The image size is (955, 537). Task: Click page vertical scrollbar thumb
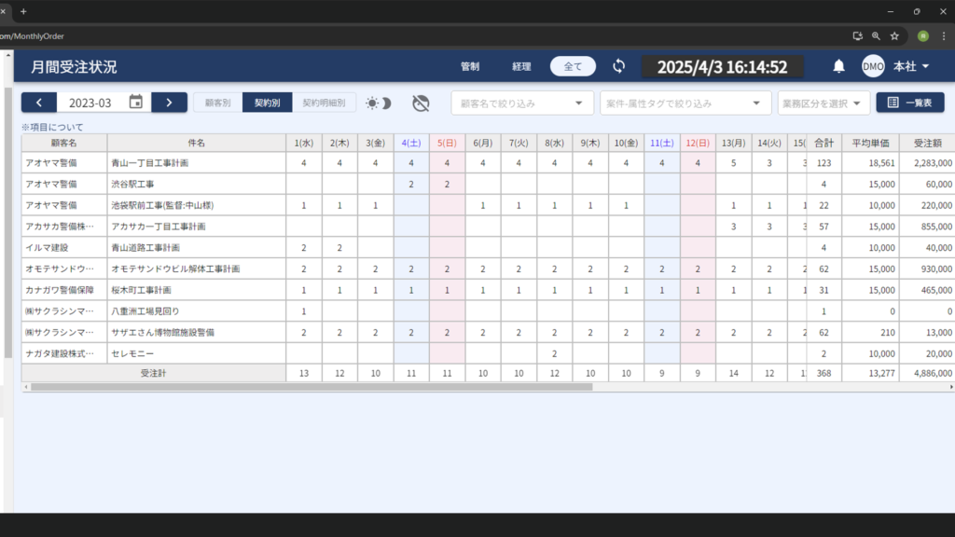click(7, 222)
